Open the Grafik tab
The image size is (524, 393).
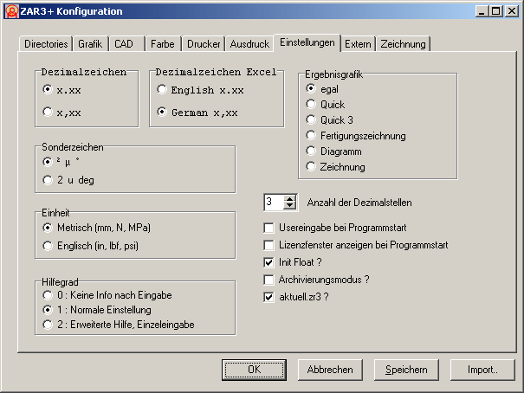click(90, 43)
